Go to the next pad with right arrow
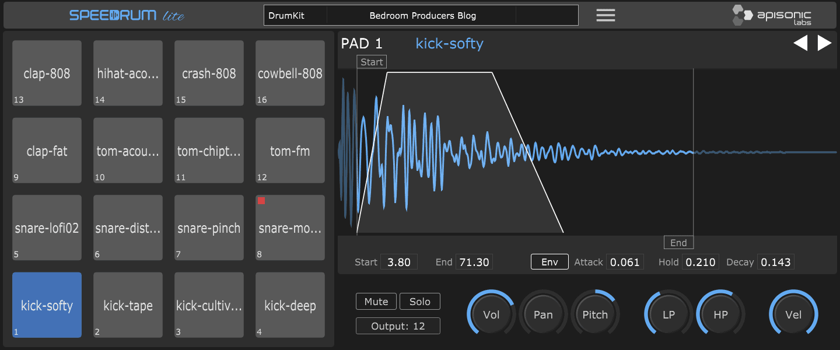 click(x=824, y=43)
